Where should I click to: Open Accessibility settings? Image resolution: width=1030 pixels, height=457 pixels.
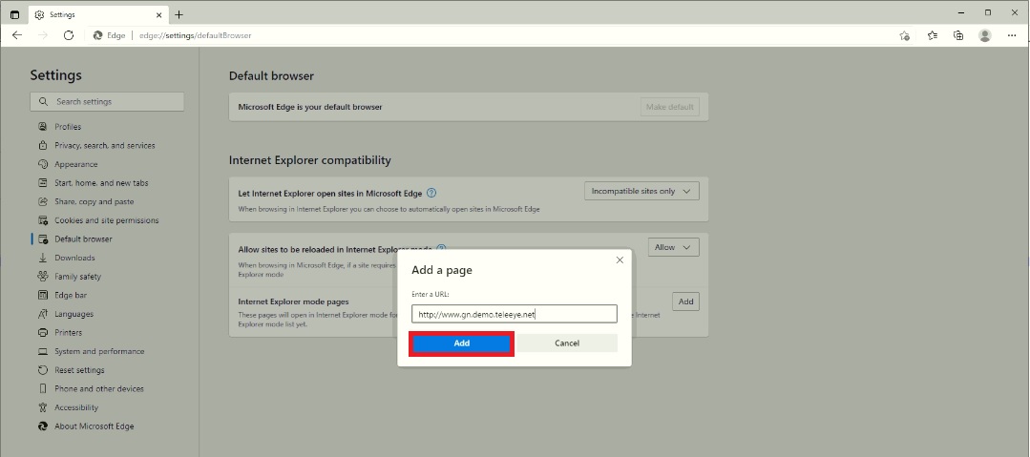[76, 407]
